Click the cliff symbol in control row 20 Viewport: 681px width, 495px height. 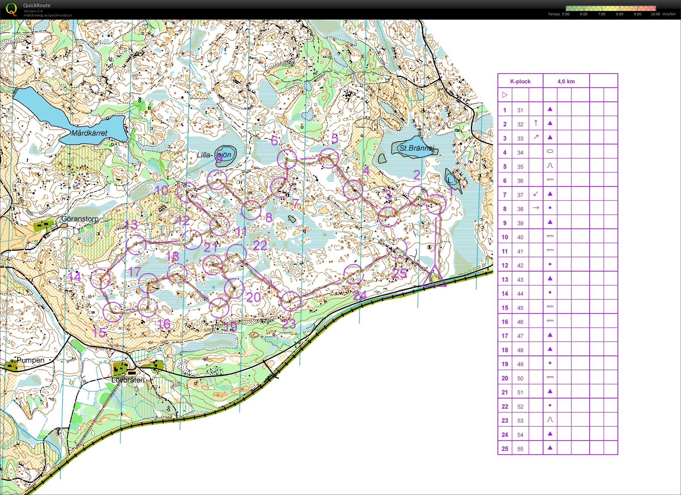(x=550, y=377)
